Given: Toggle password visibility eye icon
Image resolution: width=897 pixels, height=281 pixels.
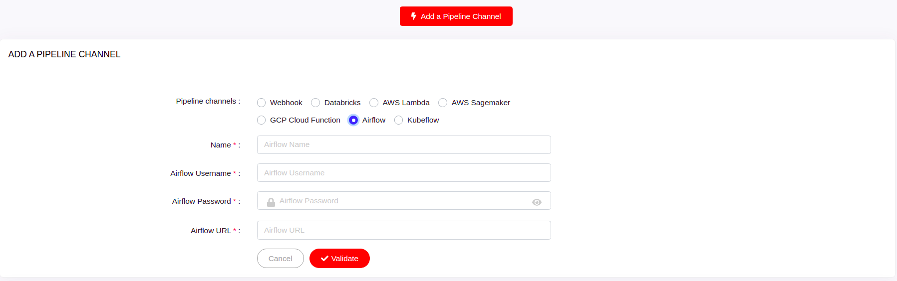Looking at the screenshot, I should coord(537,202).
